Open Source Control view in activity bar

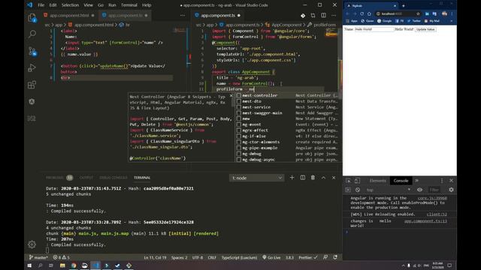[x=32, y=51]
